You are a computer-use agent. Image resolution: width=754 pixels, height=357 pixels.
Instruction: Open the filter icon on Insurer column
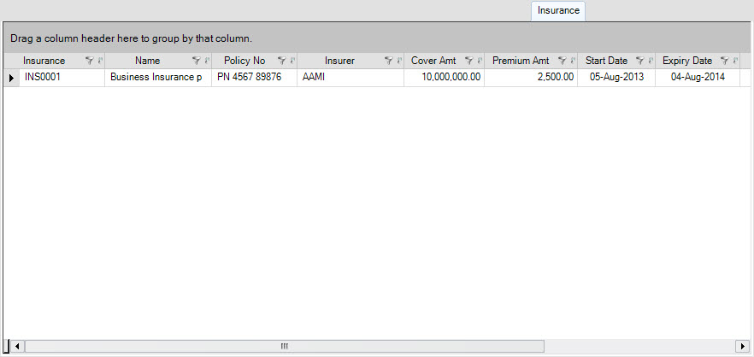(388, 61)
